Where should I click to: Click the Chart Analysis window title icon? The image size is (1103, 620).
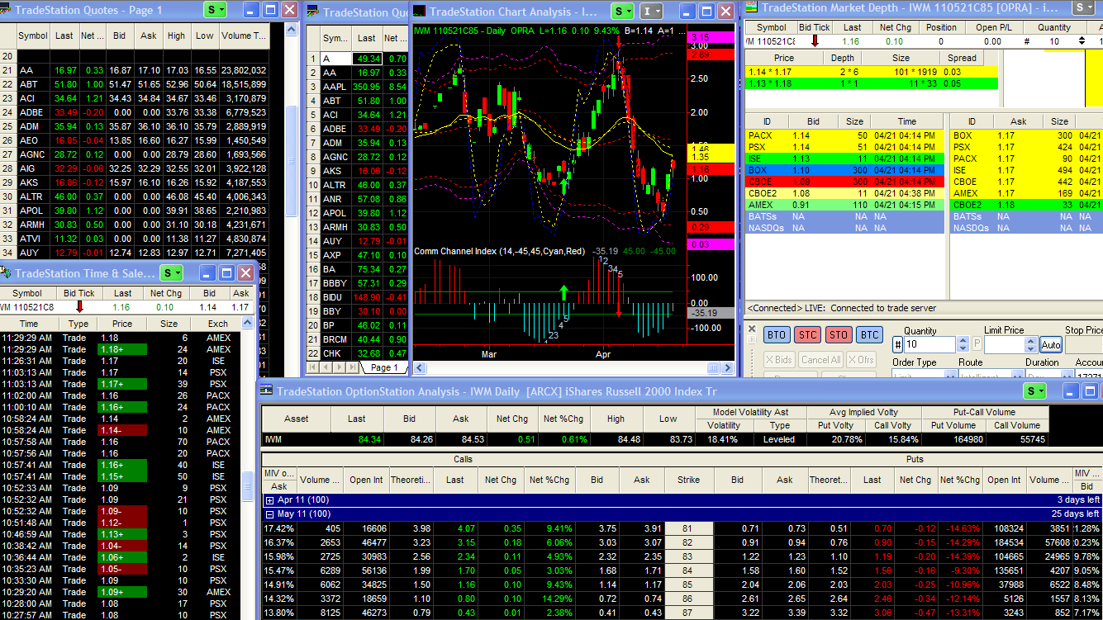click(x=419, y=12)
